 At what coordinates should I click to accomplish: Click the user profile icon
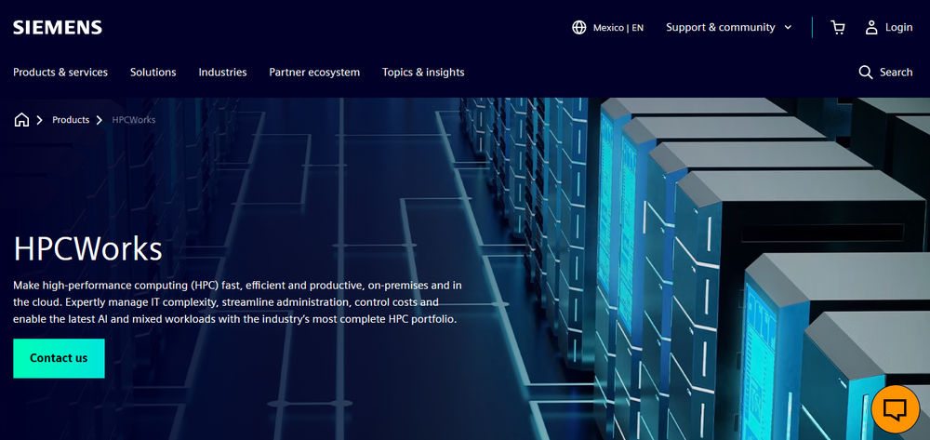click(871, 27)
